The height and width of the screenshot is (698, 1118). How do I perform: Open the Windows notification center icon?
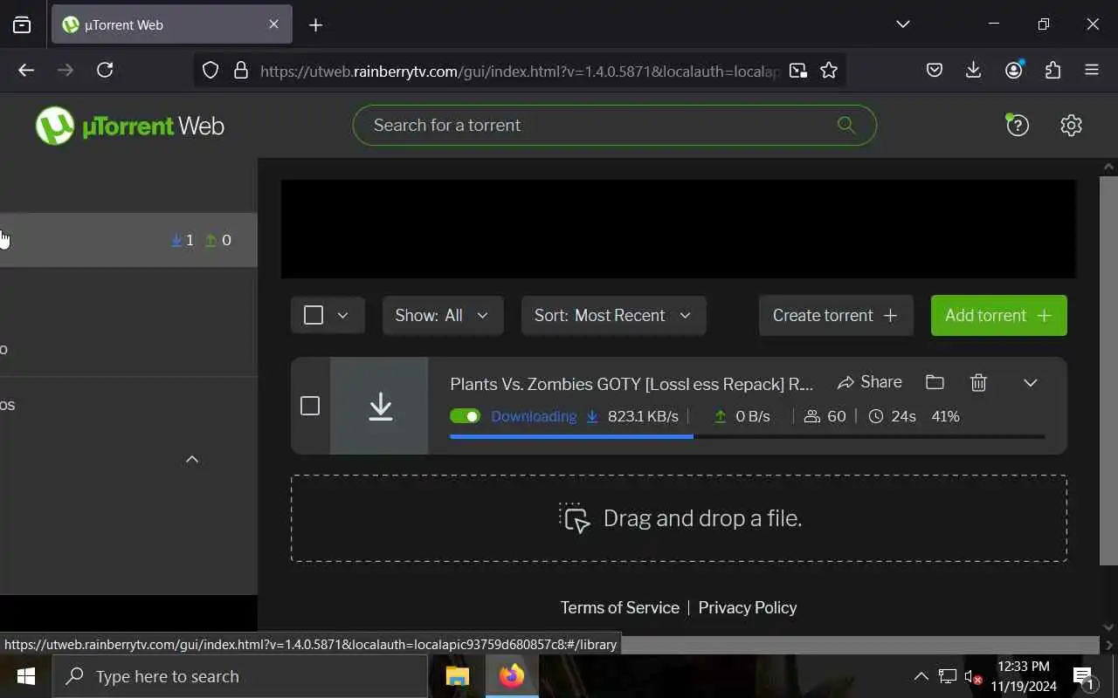tap(1084, 676)
